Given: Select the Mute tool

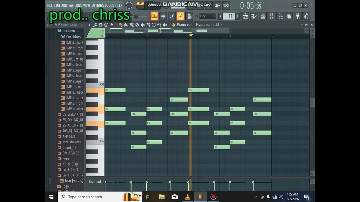Looking at the screenshot, I should (x=143, y=25).
